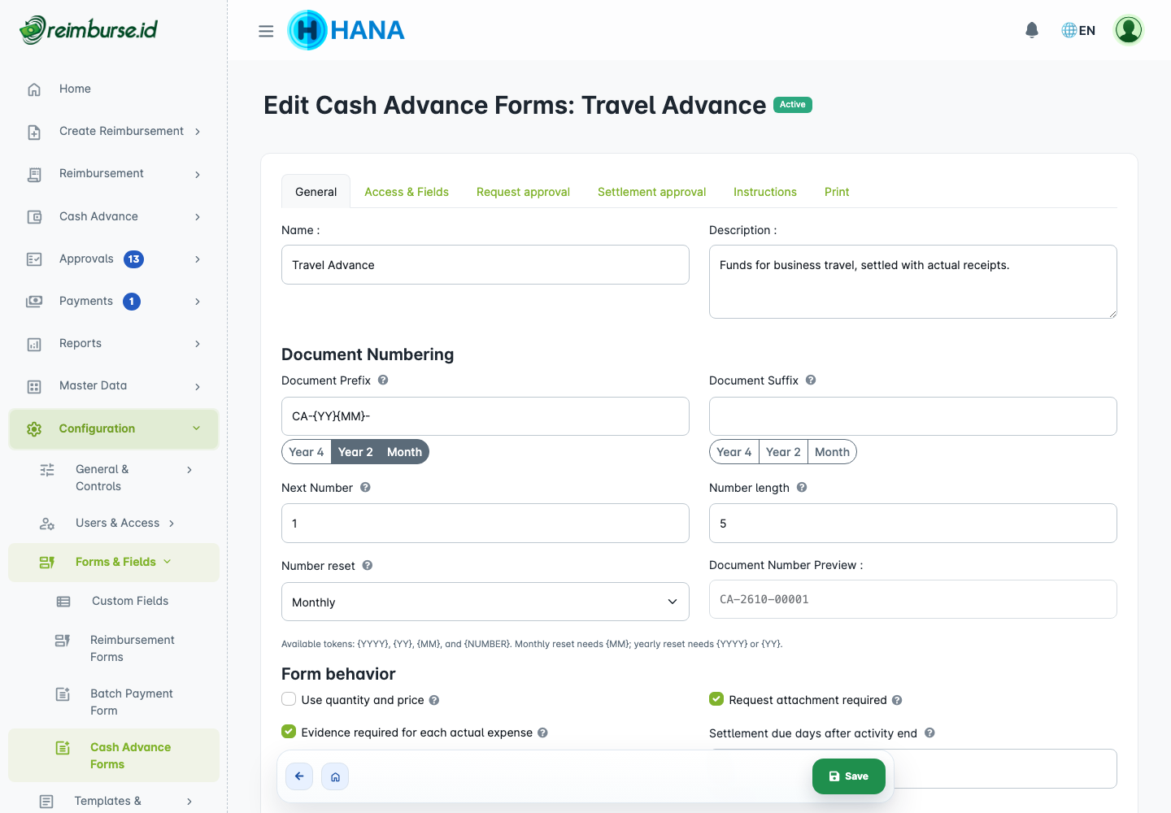Show Document Prefix help tooltip icon

[x=383, y=380]
